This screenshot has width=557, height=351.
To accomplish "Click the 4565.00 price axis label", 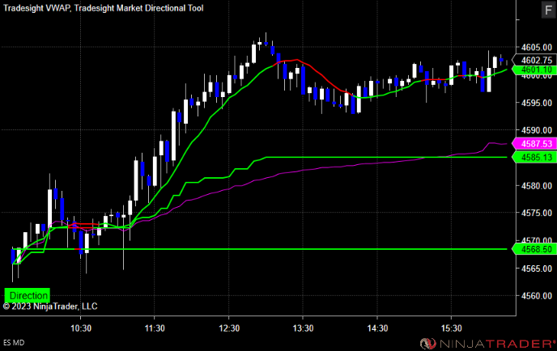I will coord(537,269).
